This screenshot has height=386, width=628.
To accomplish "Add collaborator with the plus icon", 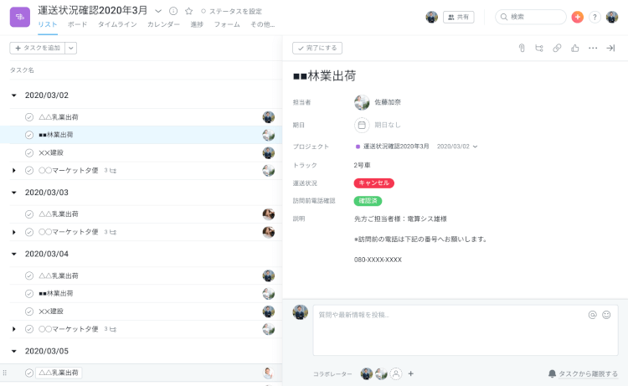I will point(410,373).
